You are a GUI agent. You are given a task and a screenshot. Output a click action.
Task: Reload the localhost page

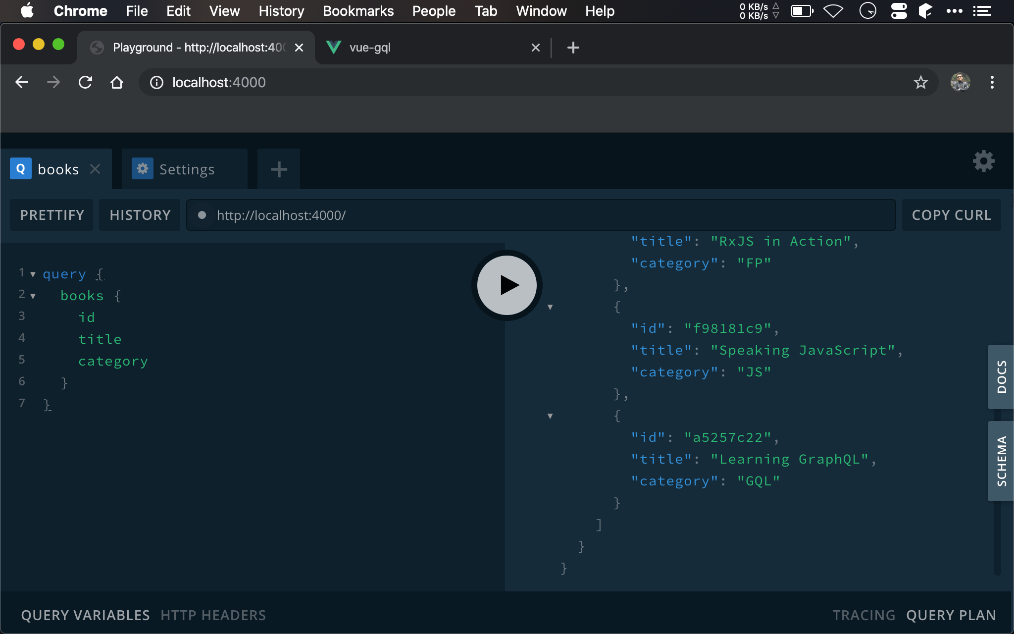pyautogui.click(x=85, y=82)
